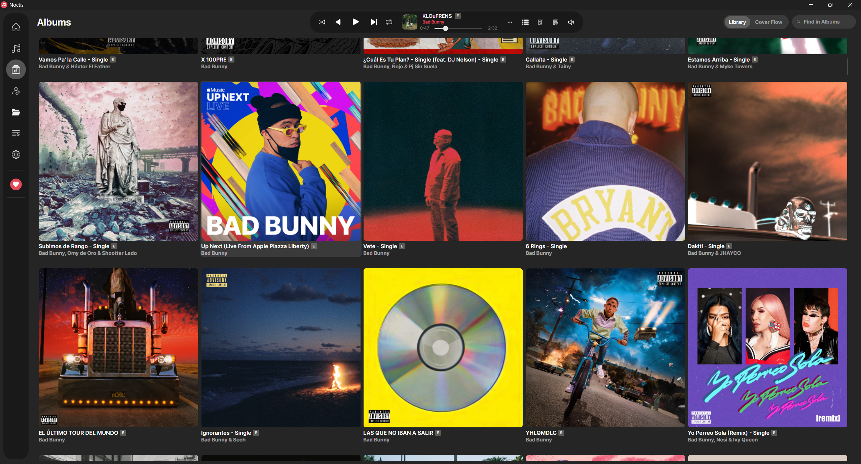
Task: Open the Subimos de Rango statue album cover
Action: [118, 161]
